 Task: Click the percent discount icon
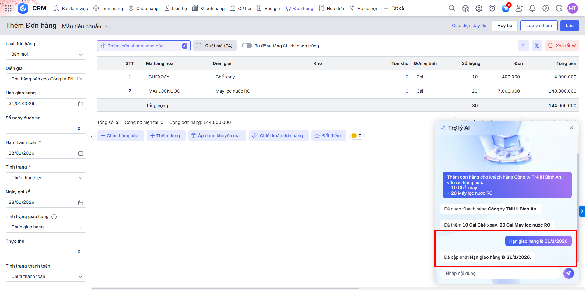click(x=524, y=46)
